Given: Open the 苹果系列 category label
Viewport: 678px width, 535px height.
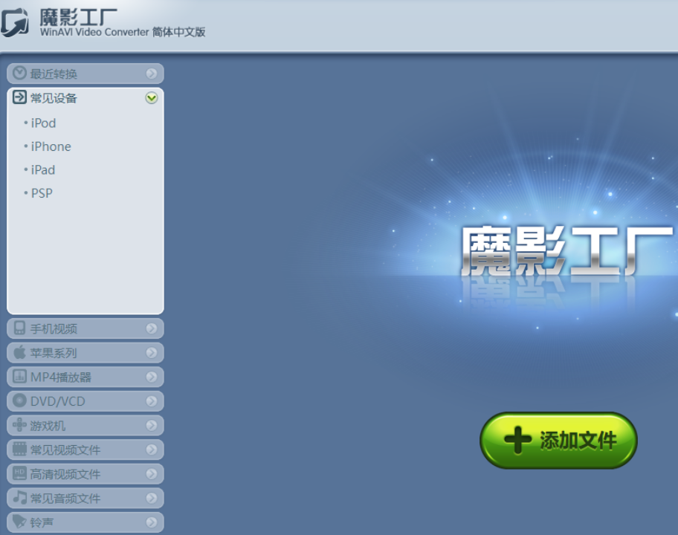Looking at the screenshot, I should point(54,353).
